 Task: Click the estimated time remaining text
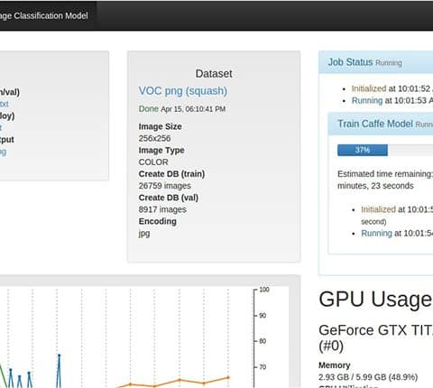[385, 180]
